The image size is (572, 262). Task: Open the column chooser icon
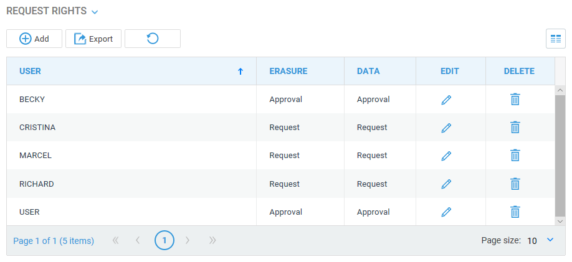[556, 39]
